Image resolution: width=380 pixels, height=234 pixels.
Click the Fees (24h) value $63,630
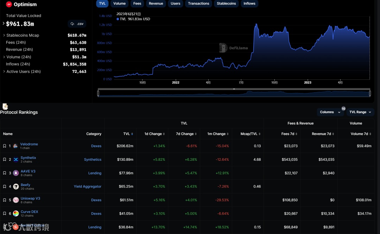point(78,43)
